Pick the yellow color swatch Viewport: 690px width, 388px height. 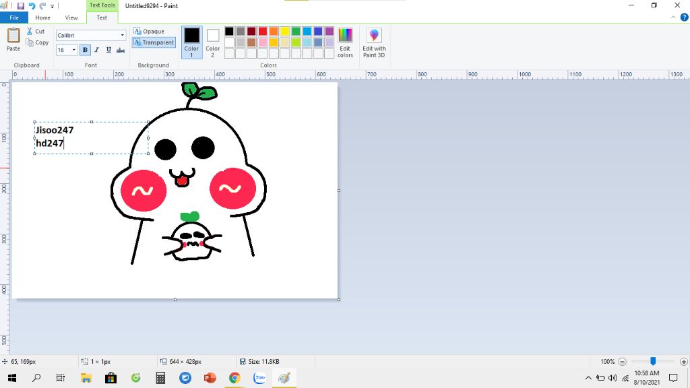[x=284, y=31]
